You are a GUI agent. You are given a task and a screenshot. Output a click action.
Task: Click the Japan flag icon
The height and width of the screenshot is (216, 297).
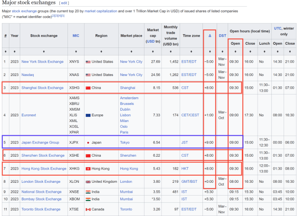coord(88,142)
